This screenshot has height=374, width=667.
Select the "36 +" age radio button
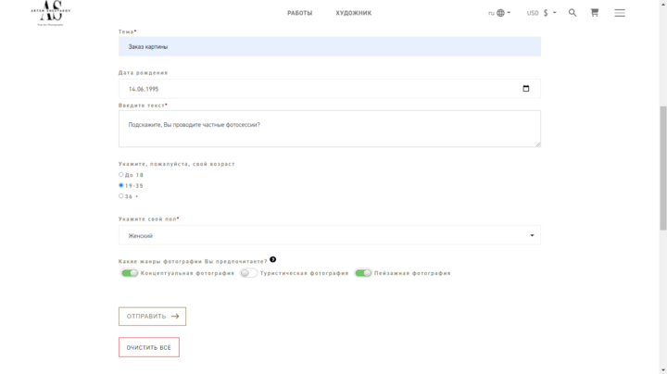coord(121,195)
